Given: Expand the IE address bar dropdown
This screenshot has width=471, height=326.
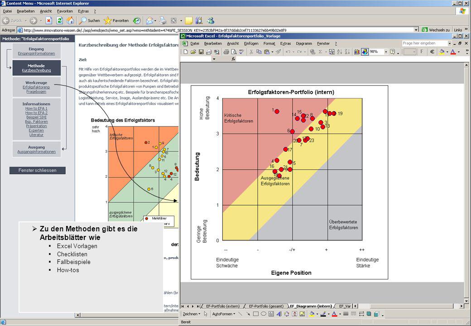Looking at the screenshot, I should [x=416, y=30].
